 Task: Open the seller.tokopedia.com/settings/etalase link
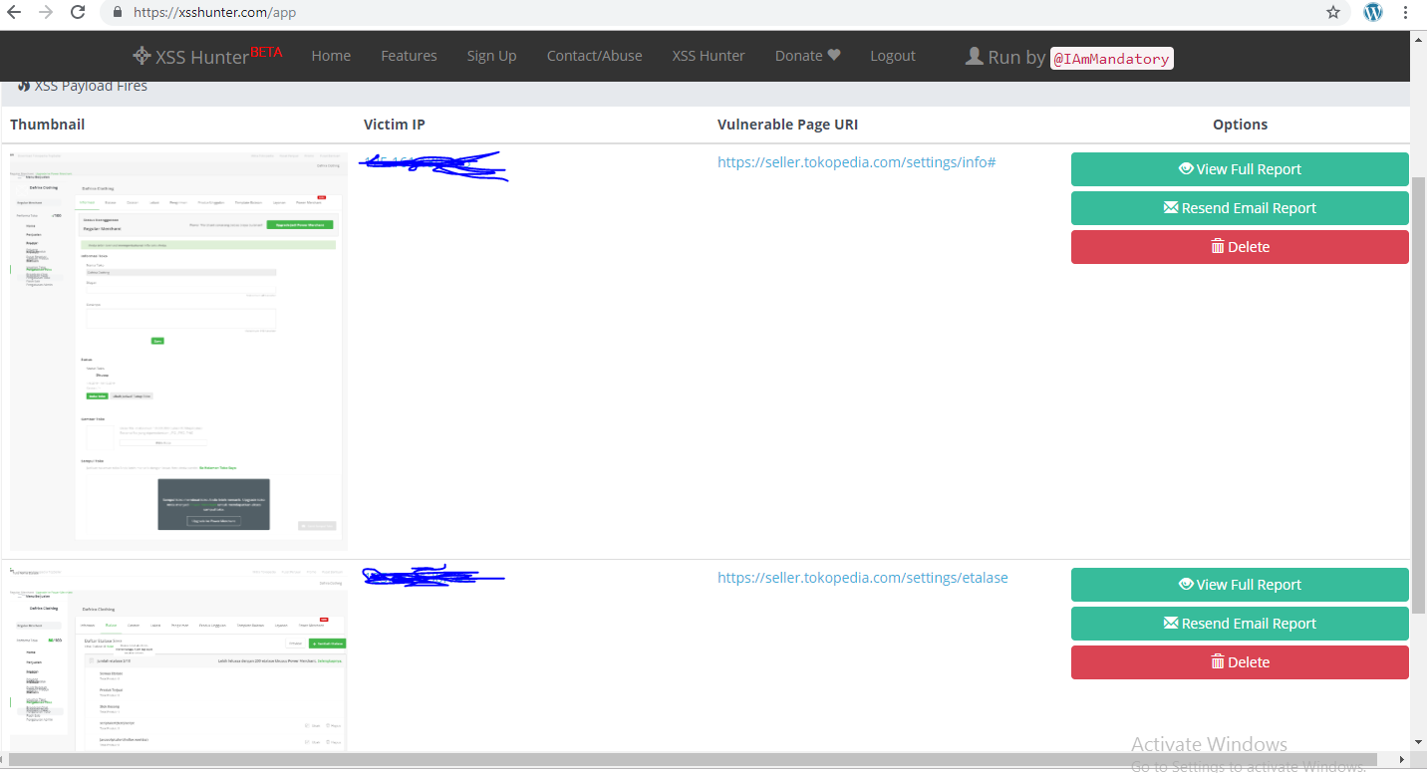(862, 578)
